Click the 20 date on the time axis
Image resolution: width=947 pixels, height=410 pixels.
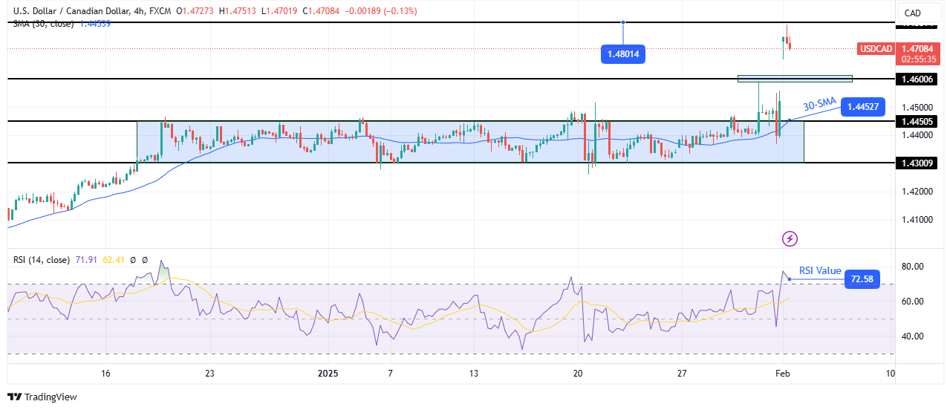578,373
